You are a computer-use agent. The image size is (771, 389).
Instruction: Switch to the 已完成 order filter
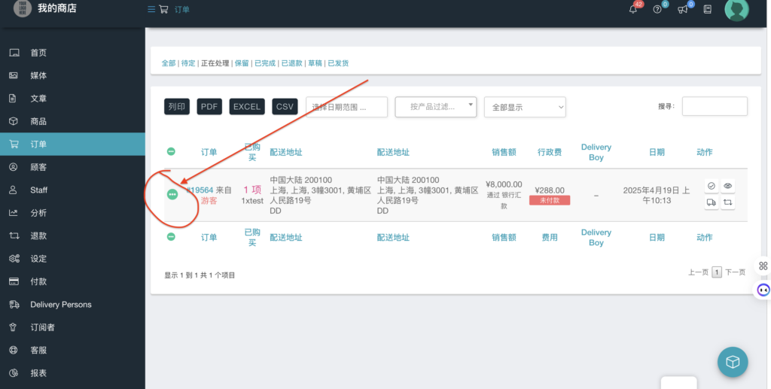coord(264,63)
